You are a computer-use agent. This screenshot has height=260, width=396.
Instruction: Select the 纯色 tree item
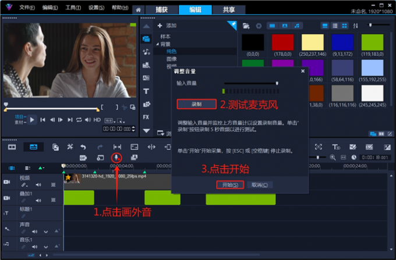pyautogui.click(x=171, y=51)
